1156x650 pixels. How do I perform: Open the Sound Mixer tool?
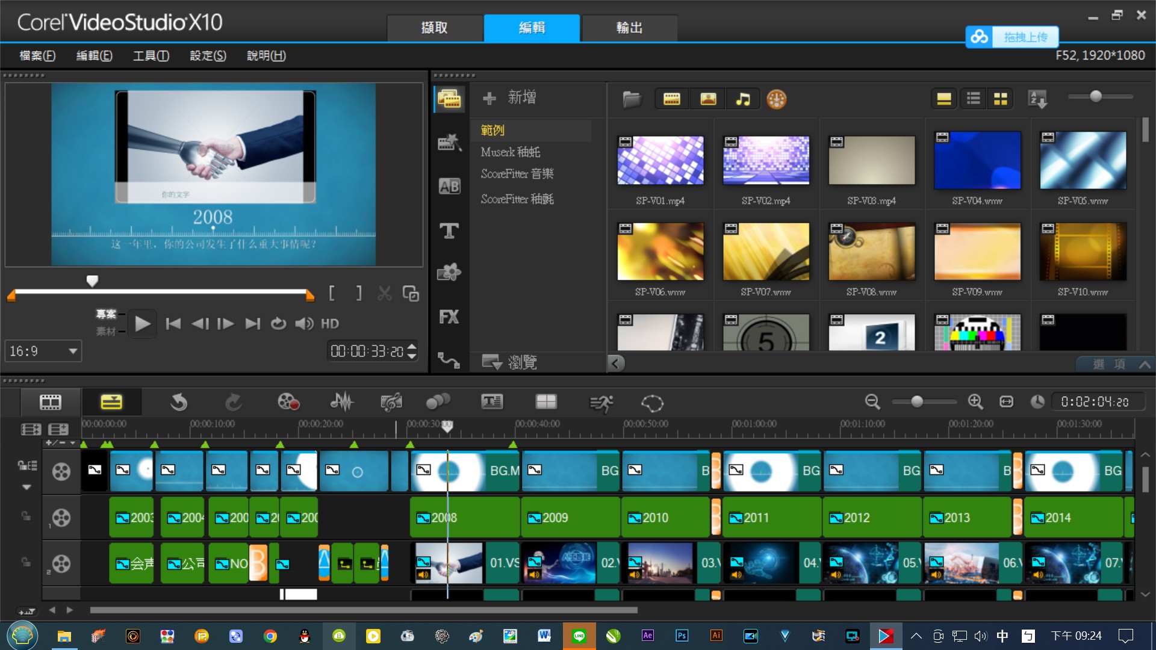pos(342,402)
